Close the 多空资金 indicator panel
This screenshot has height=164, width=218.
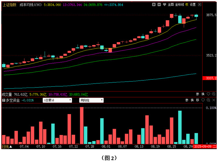click(214, 100)
